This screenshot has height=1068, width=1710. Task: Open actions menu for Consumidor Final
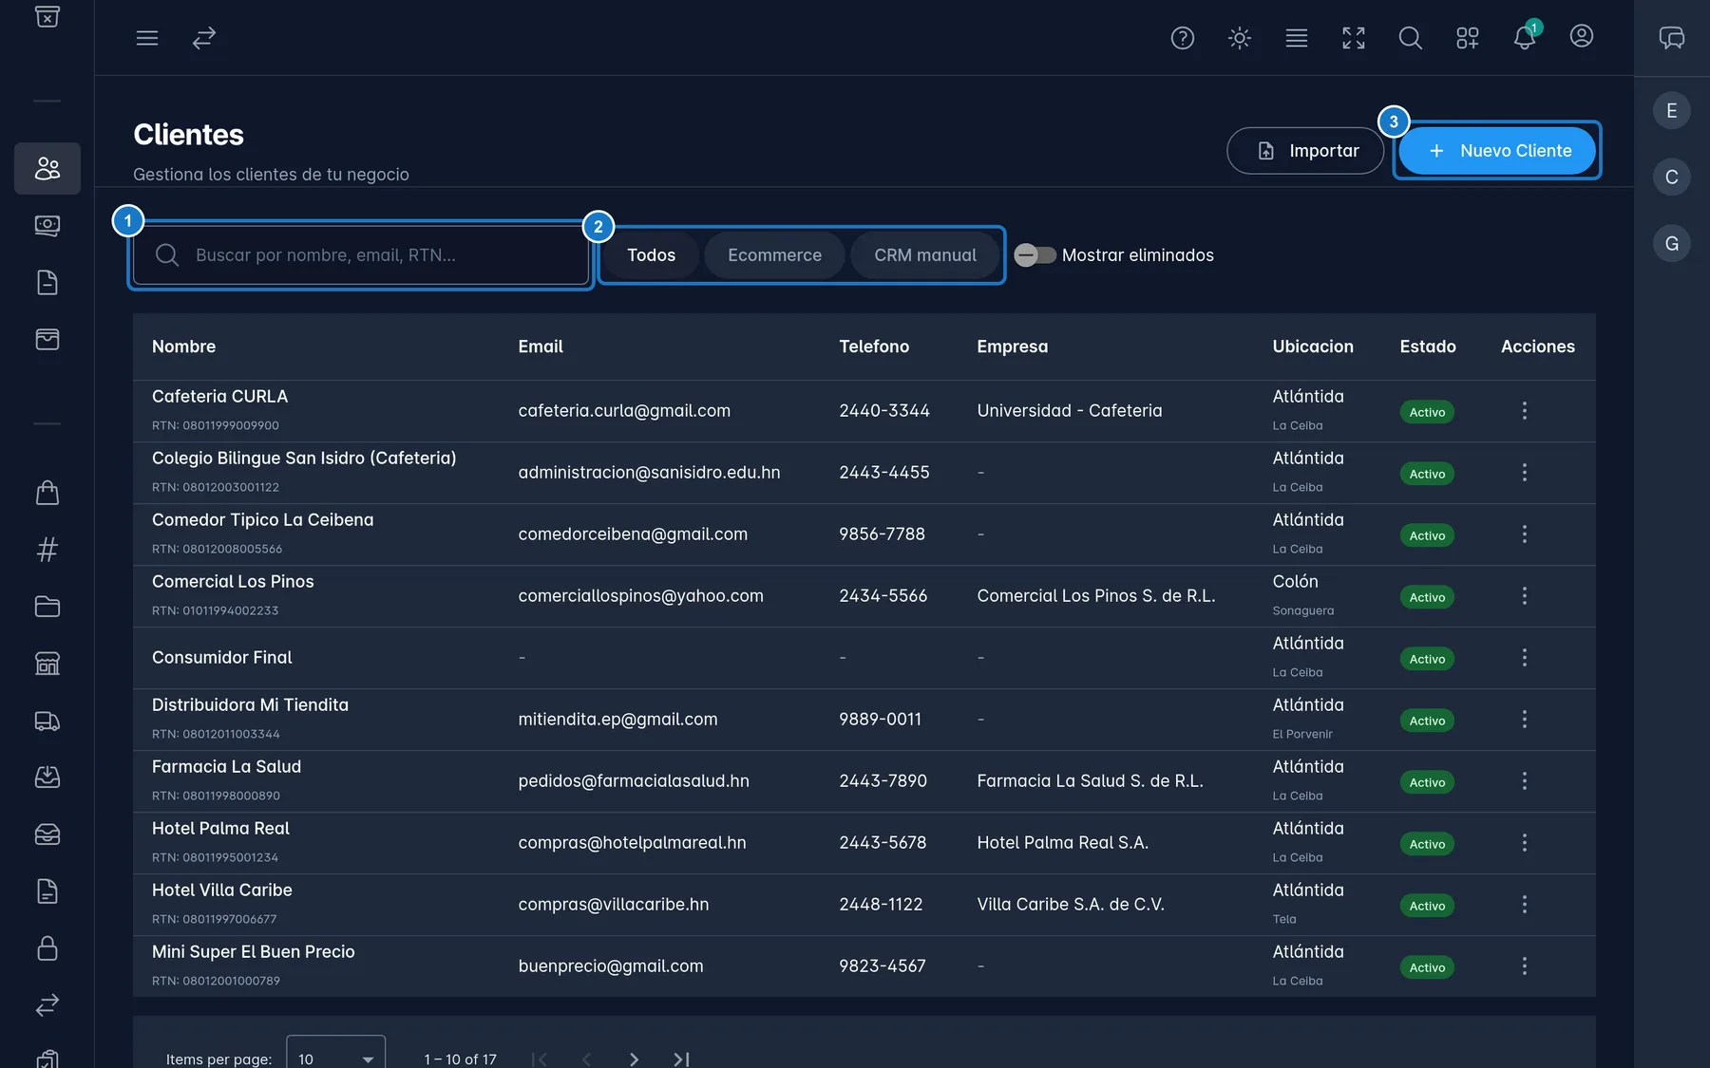[x=1525, y=658]
